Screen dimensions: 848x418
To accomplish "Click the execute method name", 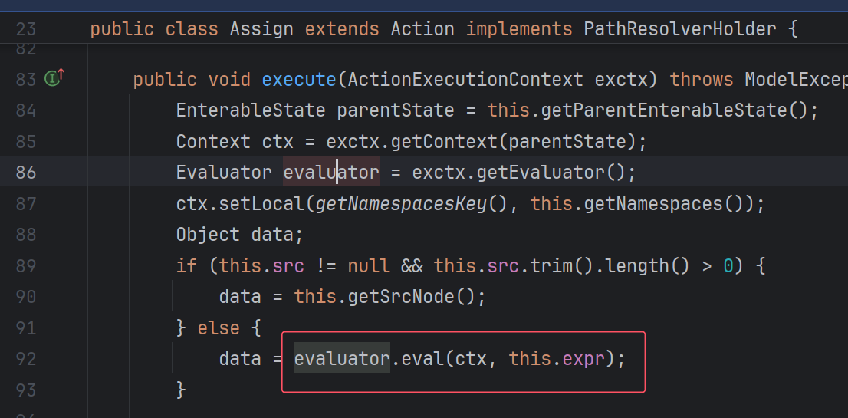I will click(x=299, y=80).
